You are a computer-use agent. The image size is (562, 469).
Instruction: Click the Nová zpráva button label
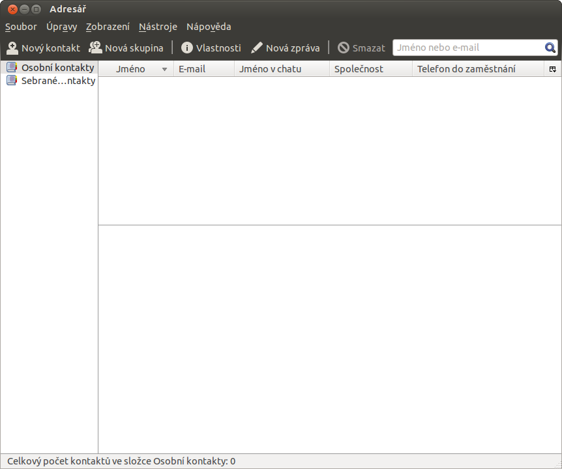(293, 48)
